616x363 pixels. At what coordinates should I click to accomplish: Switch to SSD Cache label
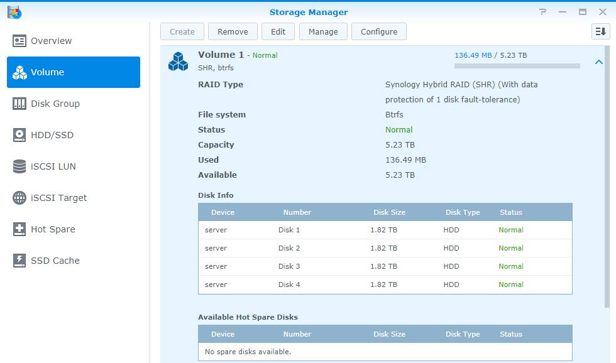(55, 261)
